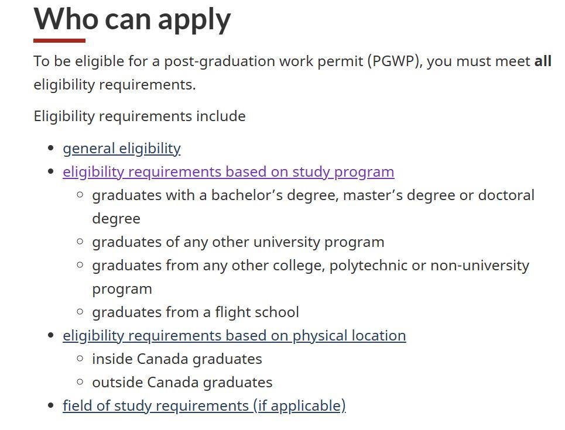565x430 pixels.
Task: Follow the eligibility requirements based on study program link
Action: (x=228, y=172)
